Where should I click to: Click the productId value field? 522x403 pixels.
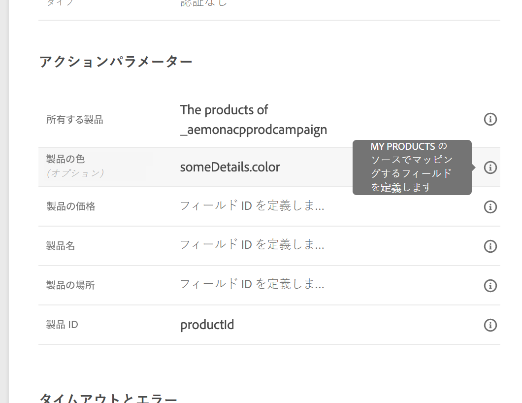[207, 325]
